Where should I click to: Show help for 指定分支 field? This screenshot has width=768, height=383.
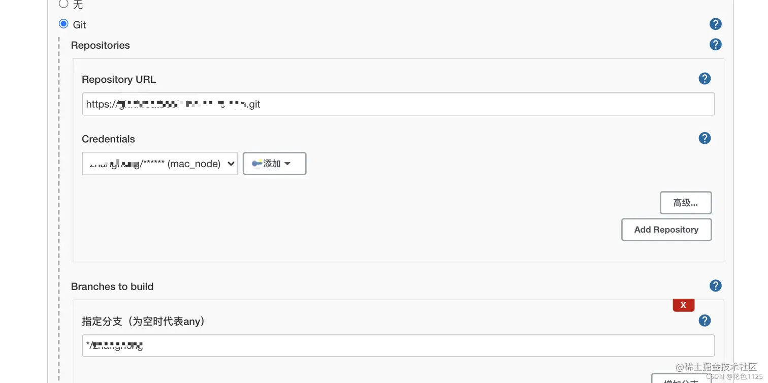click(x=705, y=321)
